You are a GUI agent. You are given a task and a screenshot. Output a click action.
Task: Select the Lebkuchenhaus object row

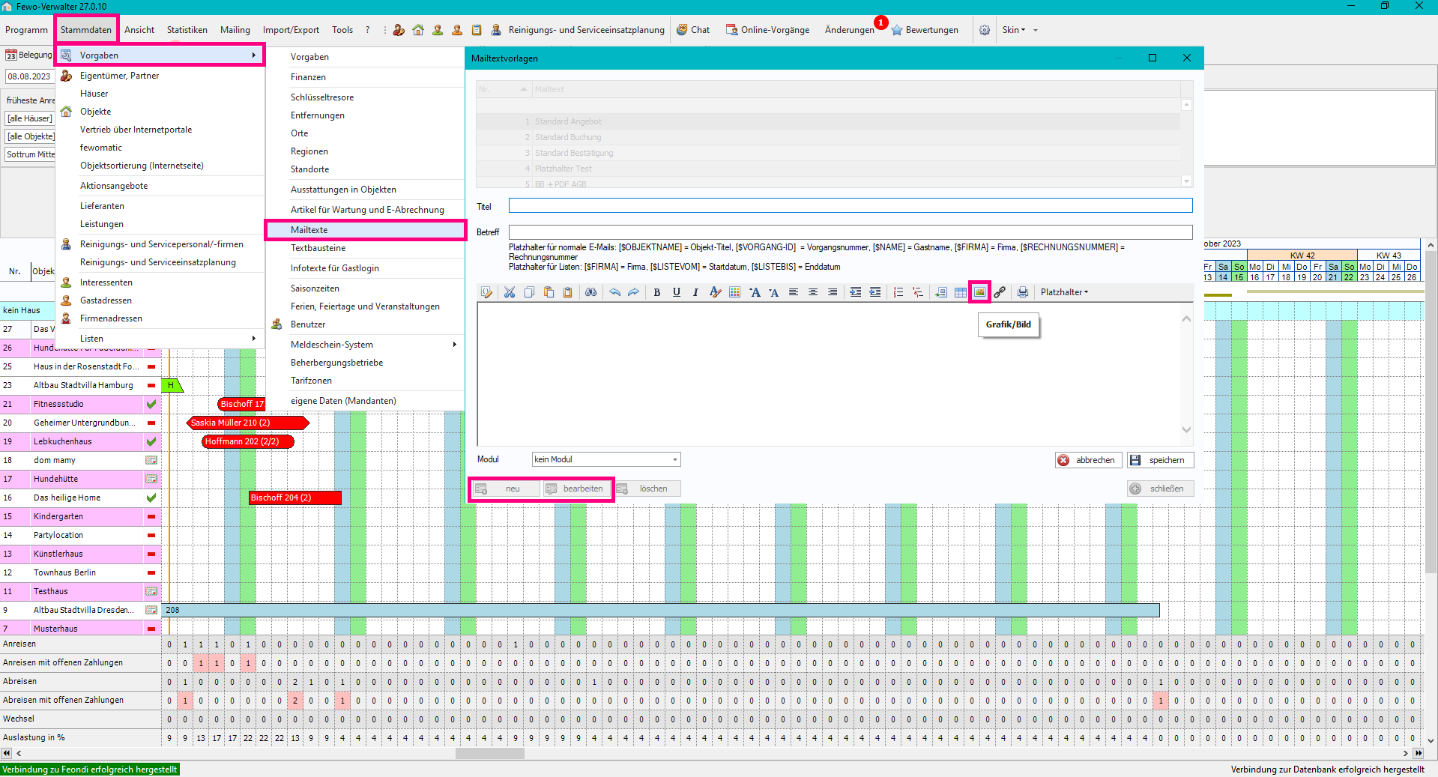81,441
